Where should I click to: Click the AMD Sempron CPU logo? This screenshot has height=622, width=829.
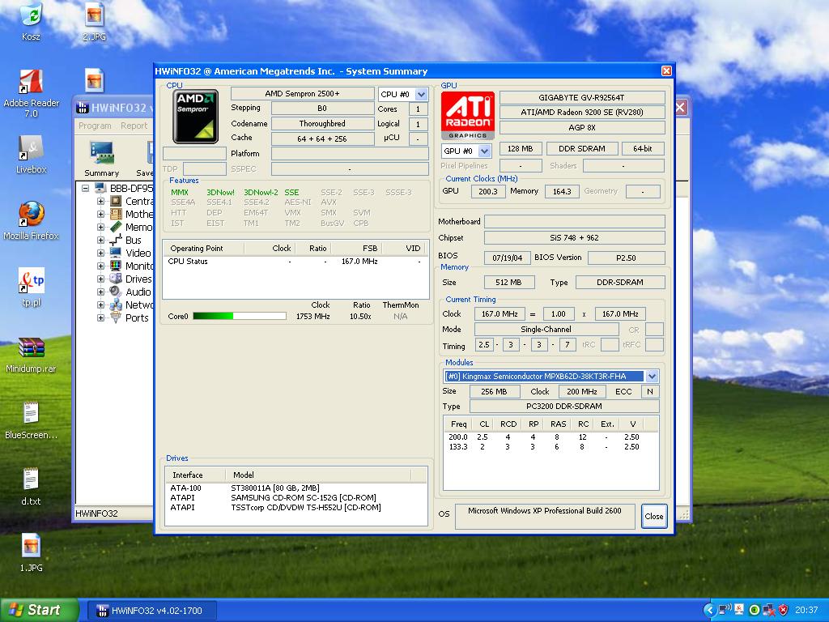[x=196, y=117]
